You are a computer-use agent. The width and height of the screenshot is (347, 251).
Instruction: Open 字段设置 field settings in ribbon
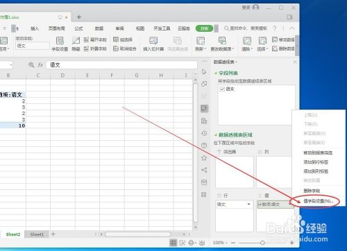click(x=60, y=44)
